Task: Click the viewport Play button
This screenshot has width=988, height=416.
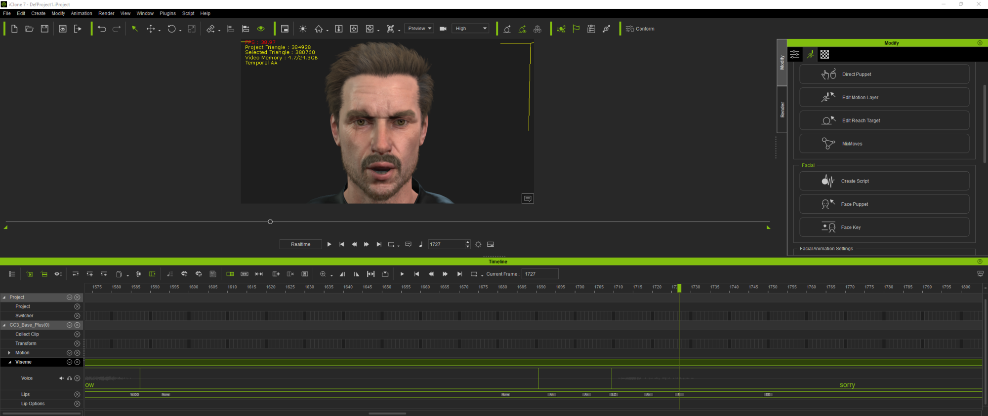Action: tap(329, 244)
